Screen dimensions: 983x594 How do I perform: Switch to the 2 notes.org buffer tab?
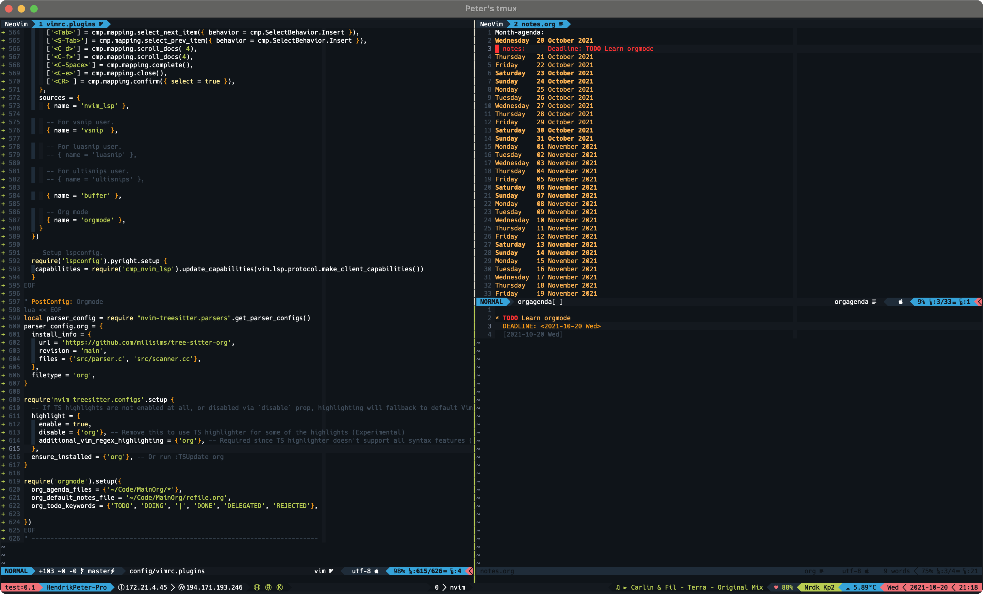point(538,24)
